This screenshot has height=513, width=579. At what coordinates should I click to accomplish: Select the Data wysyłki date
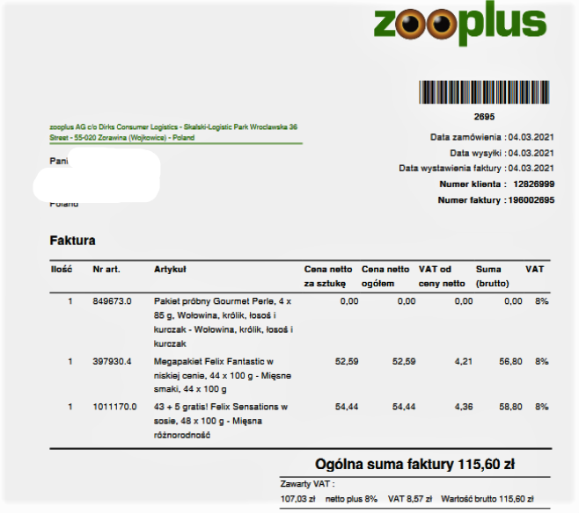[531, 153]
